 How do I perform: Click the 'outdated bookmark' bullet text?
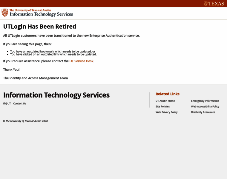tap(53, 51)
